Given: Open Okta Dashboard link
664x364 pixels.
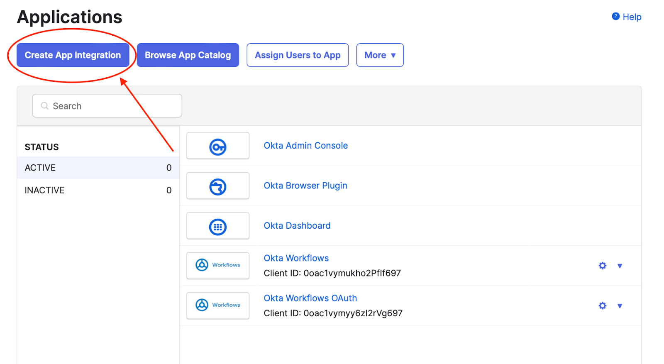Looking at the screenshot, I should tap(297, 226).
